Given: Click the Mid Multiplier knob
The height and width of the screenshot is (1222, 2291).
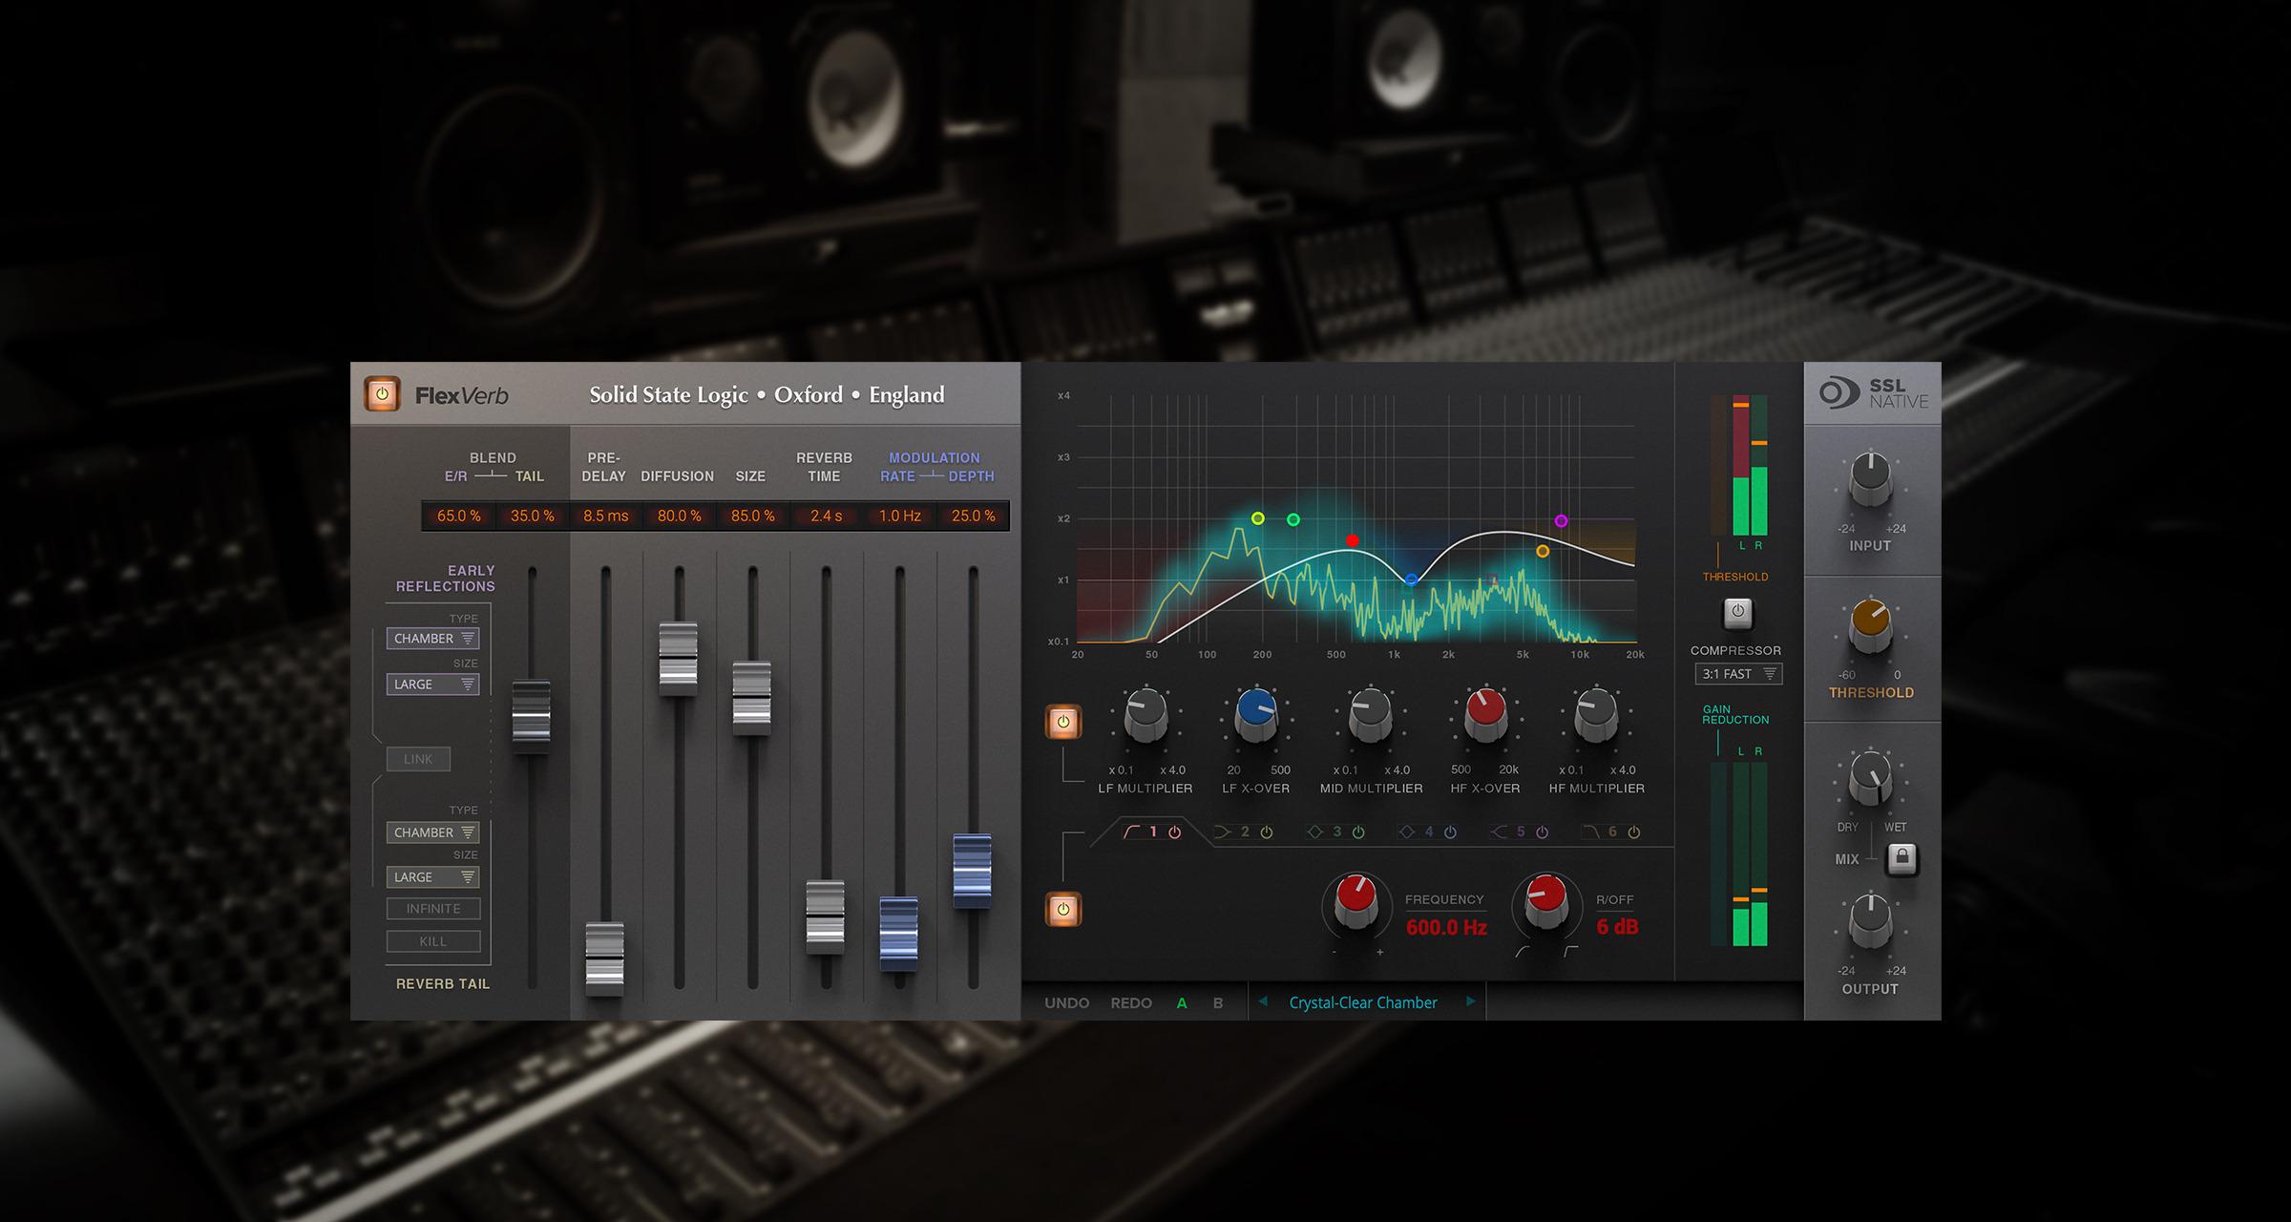Looking at the screenshot, I should (1371, 714).
